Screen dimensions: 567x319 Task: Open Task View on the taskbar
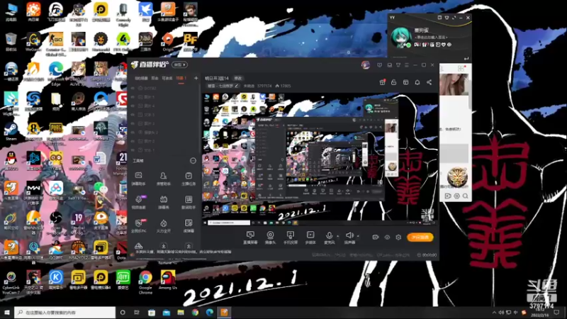[x=137, y=313]
